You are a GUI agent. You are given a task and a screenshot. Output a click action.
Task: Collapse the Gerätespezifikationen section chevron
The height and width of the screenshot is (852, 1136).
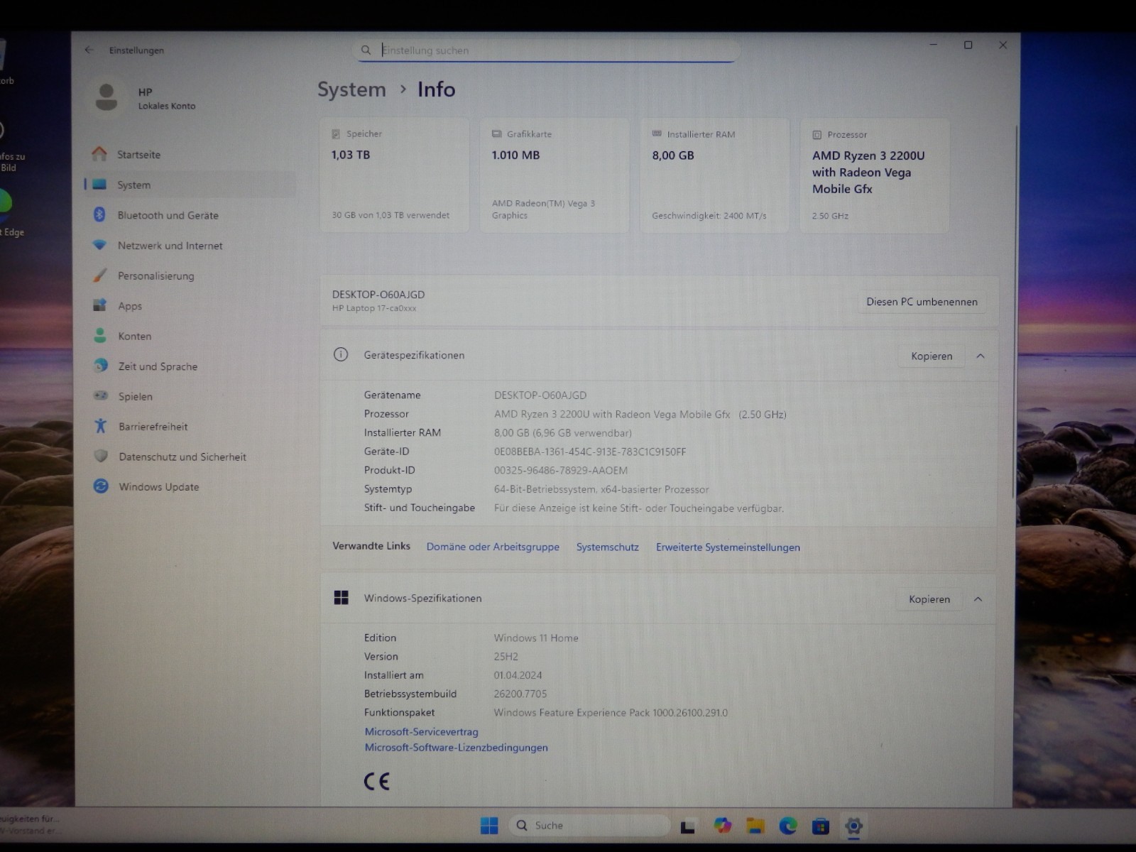pos(981,356)
